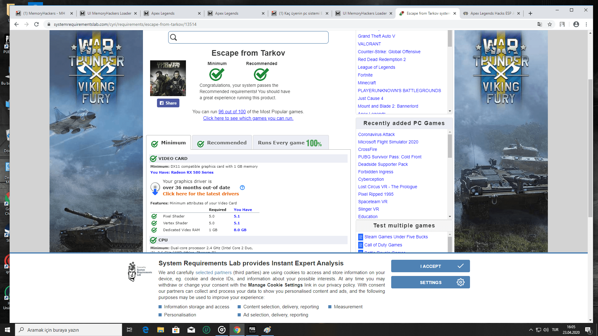Click the graphics driver help question mark icon
Image resolution: width=598 pixels, height=336 pixels.
tap(242, 188)
